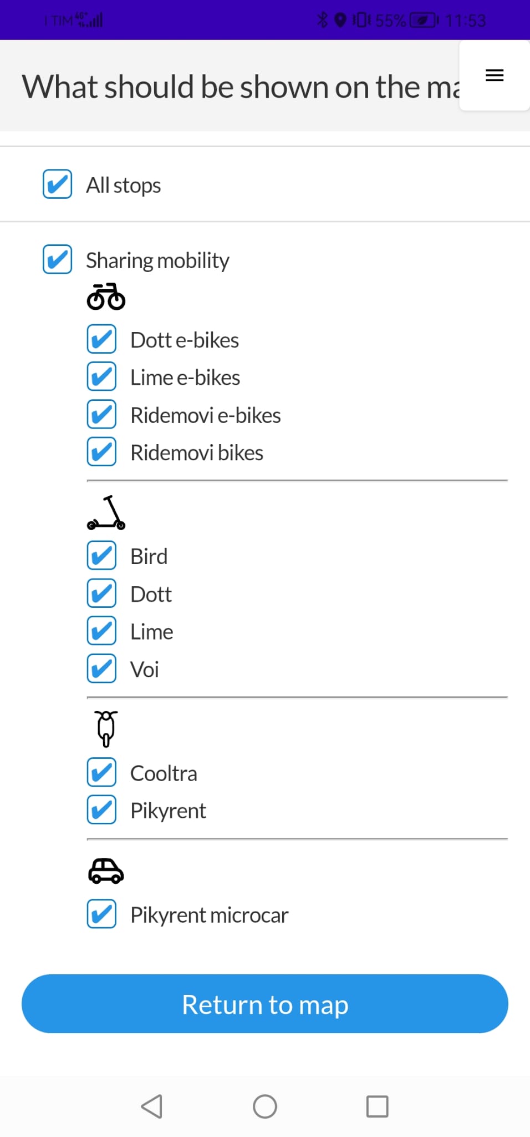Image resolution: width=530 pixels, height=1137 pixels.
Task: Hide Voi scooters from map
Action: [101, 668]
